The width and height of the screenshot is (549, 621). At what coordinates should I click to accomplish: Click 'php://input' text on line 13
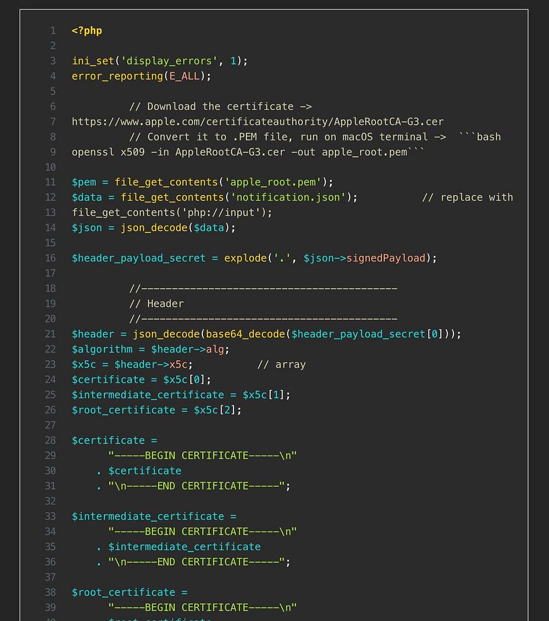click(x=221, y=212)
